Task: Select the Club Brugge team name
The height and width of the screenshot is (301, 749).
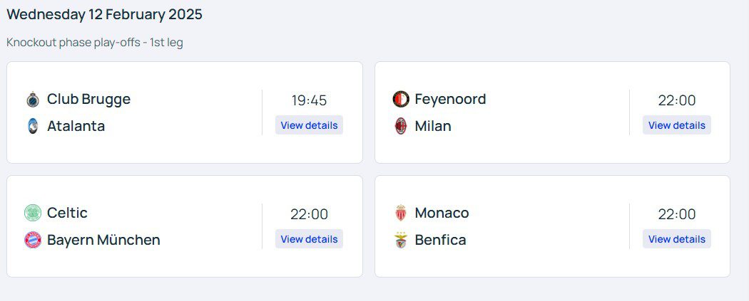Action: tap(88, 99)
